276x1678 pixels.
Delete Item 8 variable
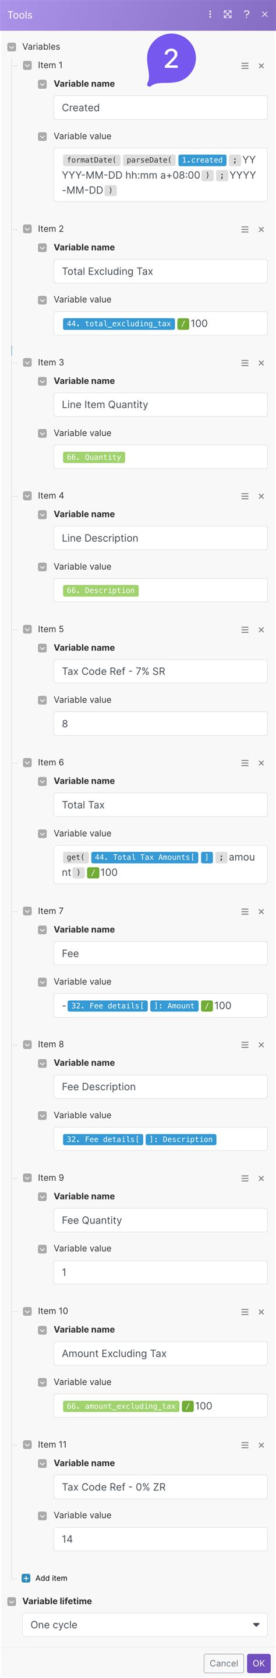click(x=261, y=1045)
